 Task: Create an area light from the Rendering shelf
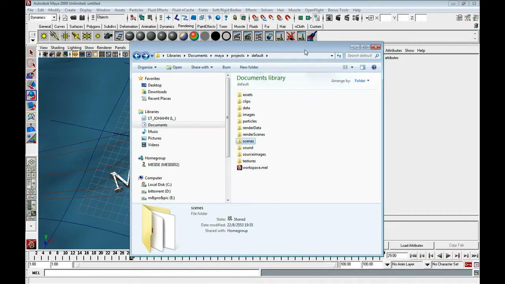pyautogui.click(x=86, y=36)
